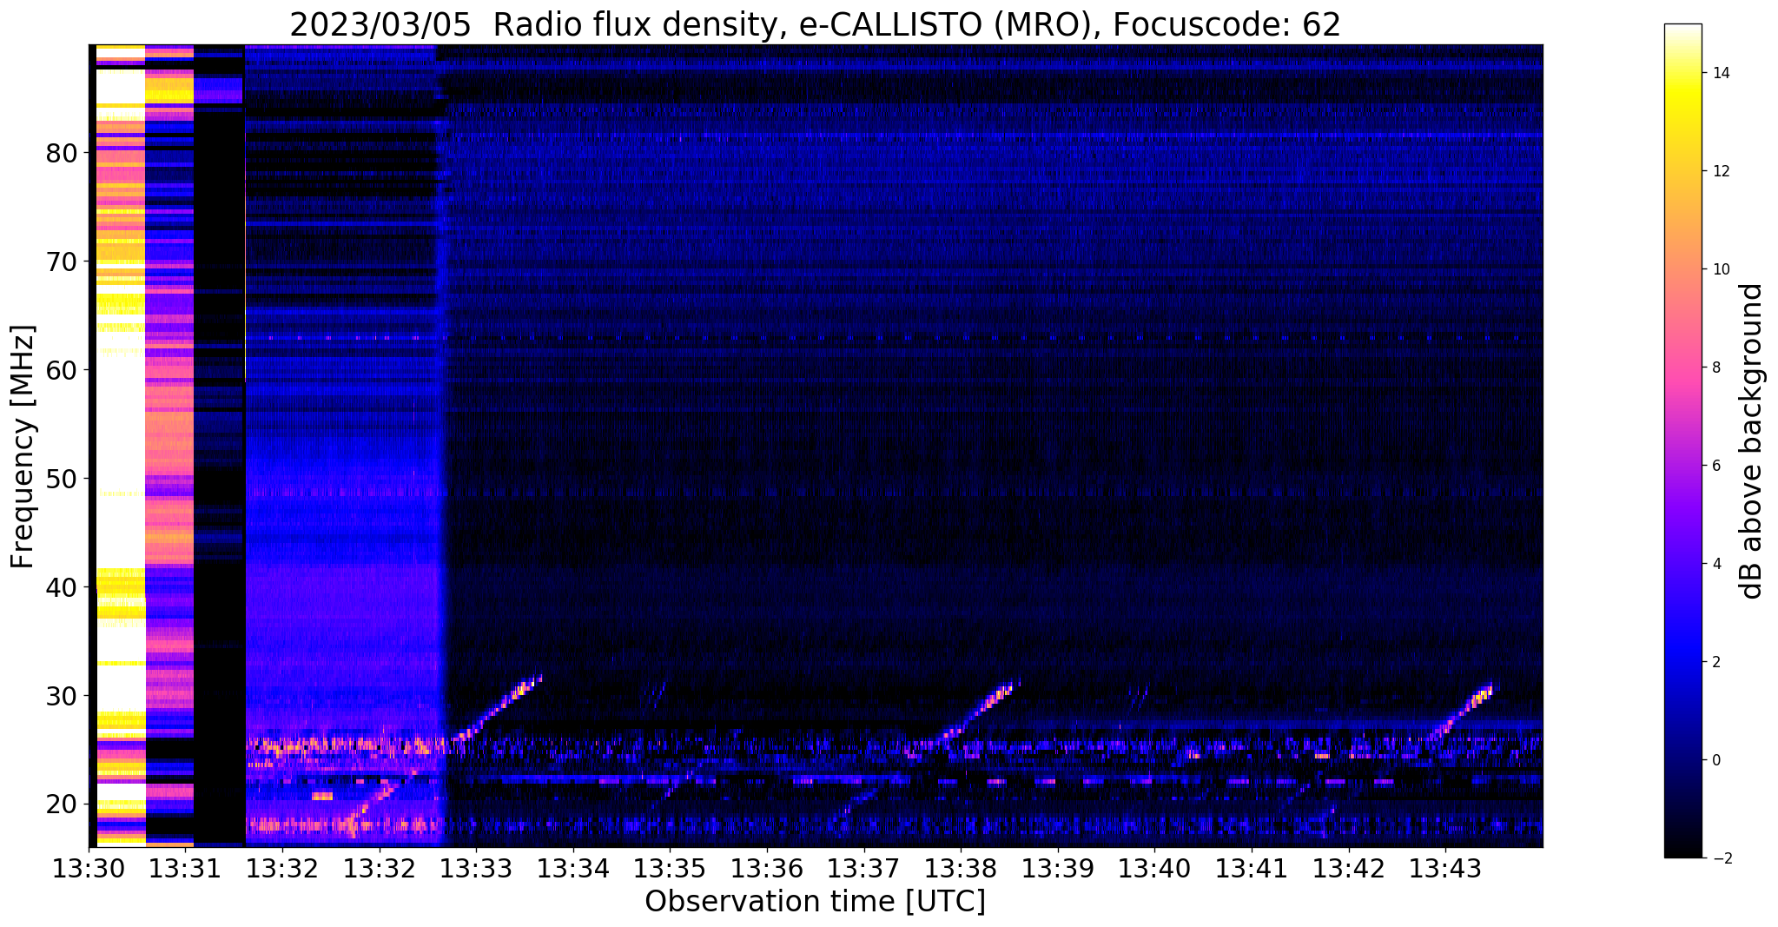Click the 13:38 time tick label

click(961, 868)
